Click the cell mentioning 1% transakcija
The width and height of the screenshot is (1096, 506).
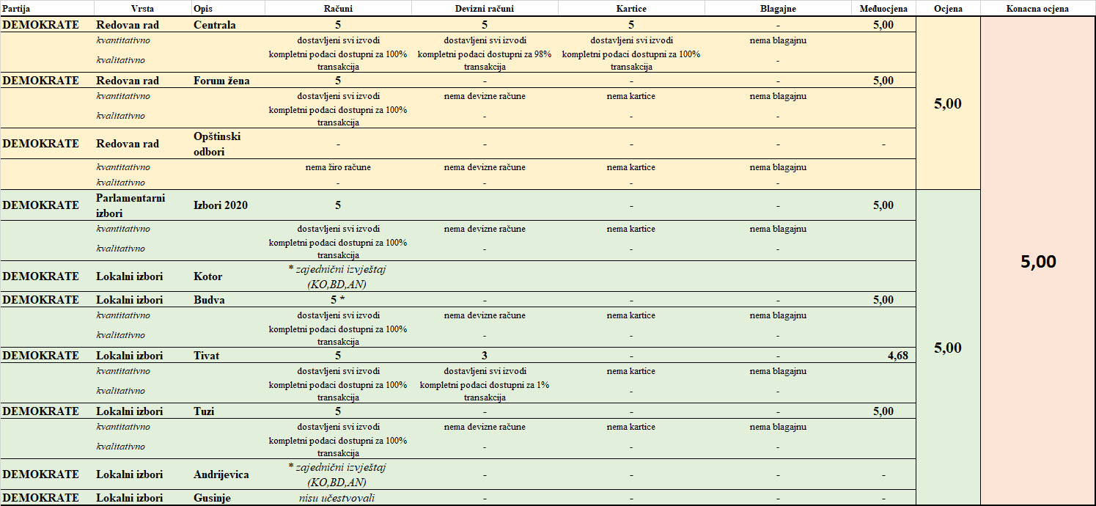point(485,391)
